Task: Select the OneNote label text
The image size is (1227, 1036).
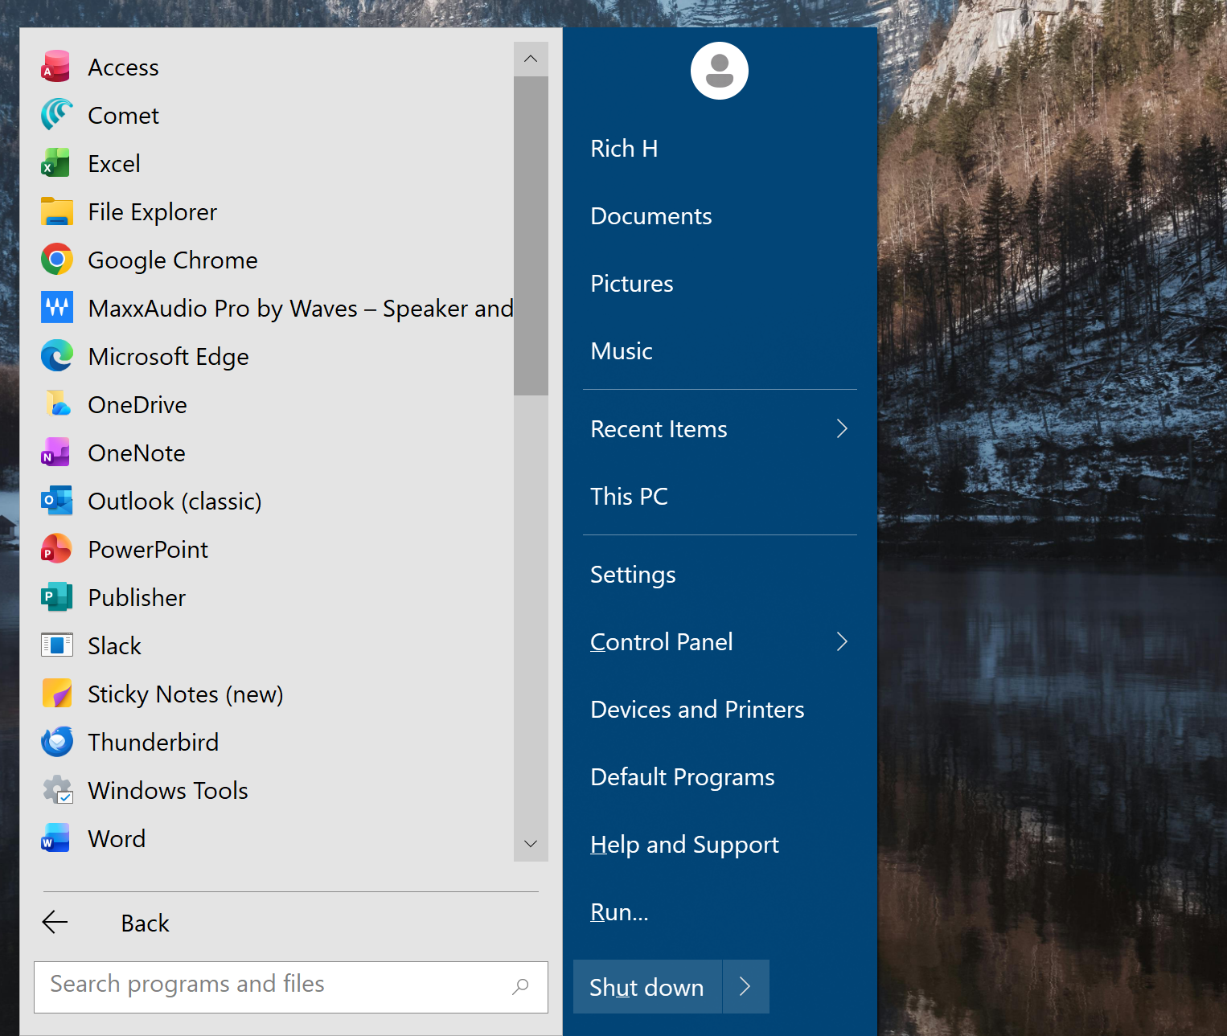Action: 137,453
